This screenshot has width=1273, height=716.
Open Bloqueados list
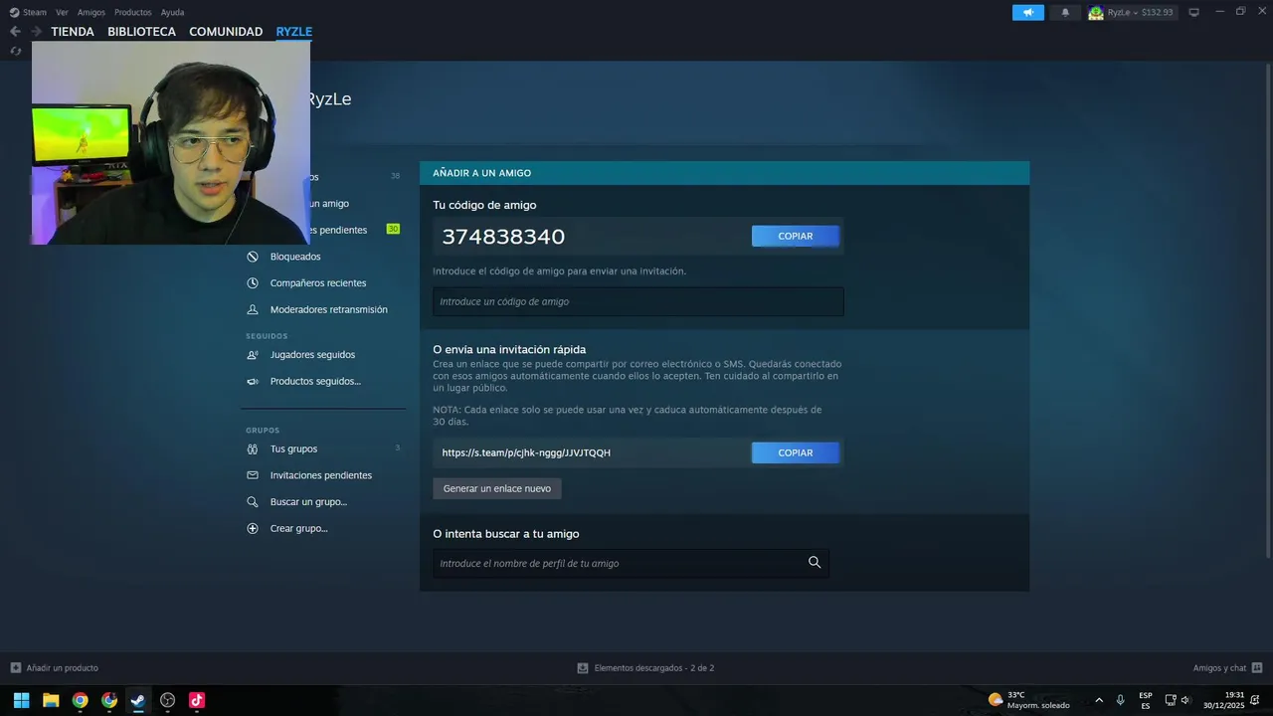[x=295, y=257]
